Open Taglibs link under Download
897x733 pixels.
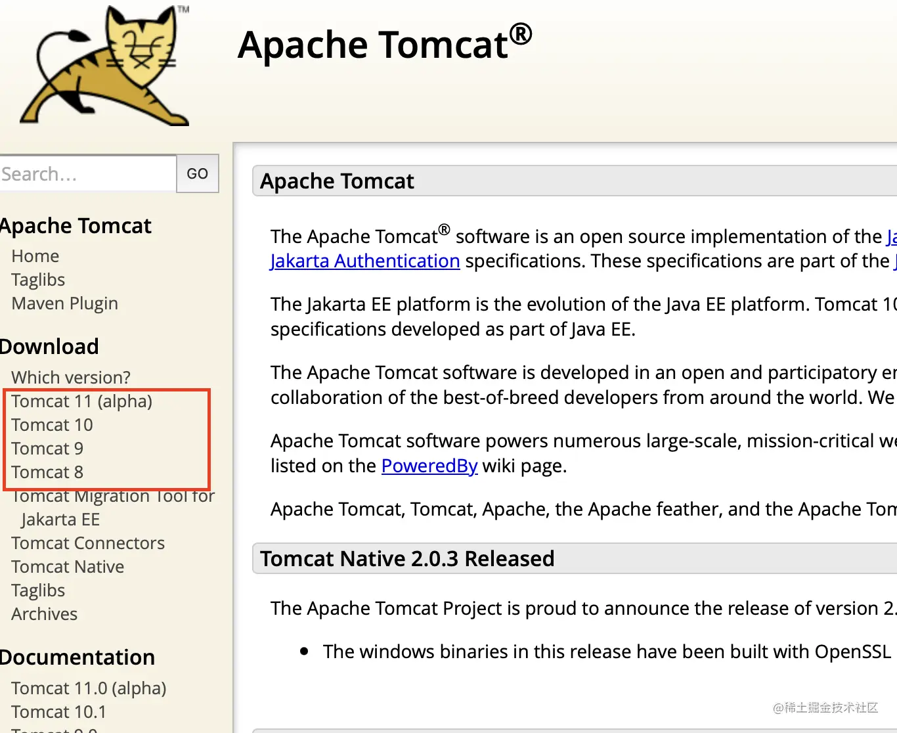(38, 590)
